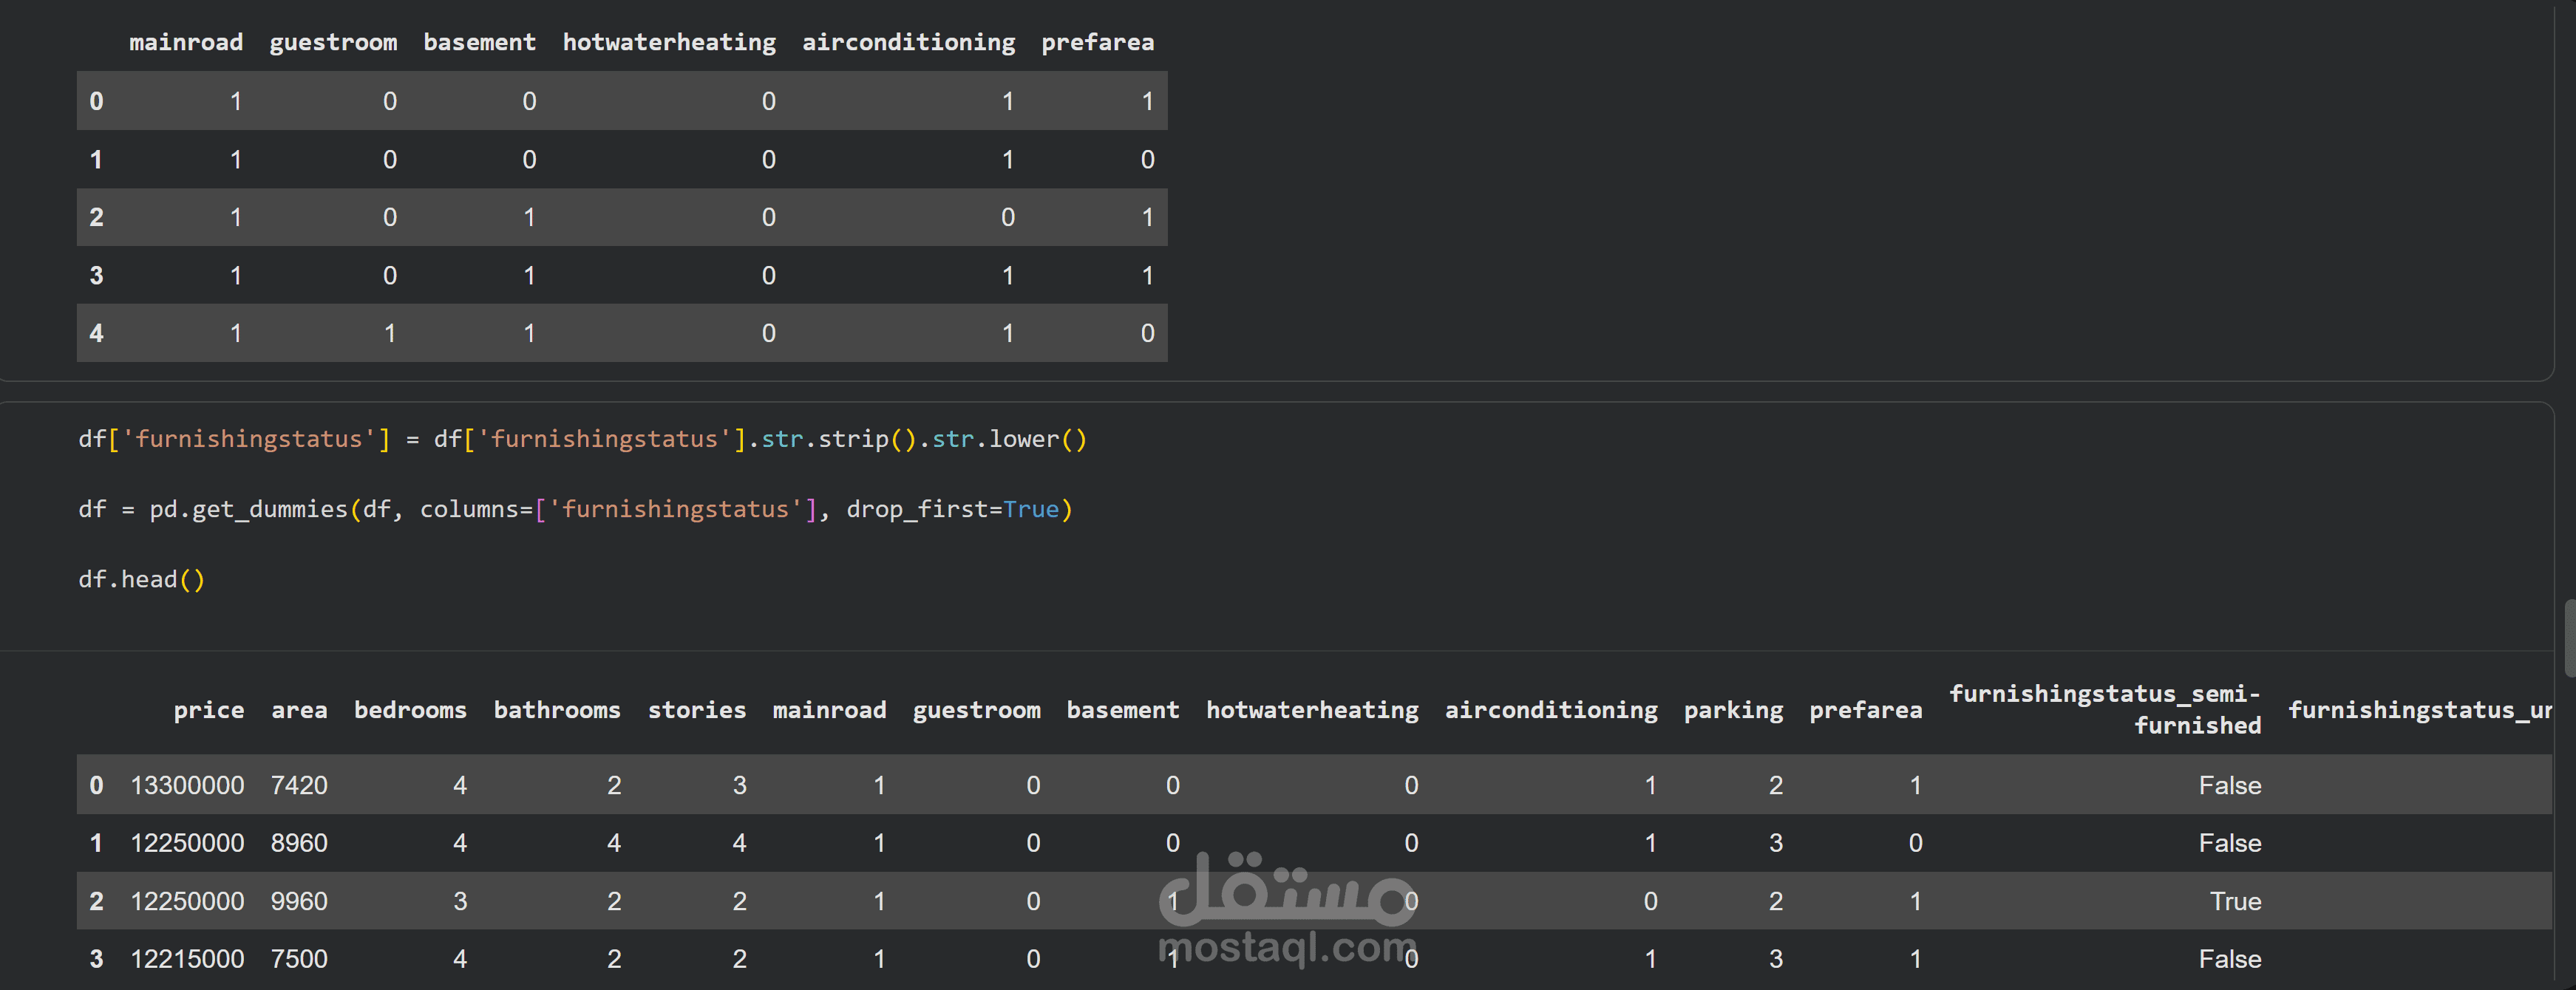Click the bedrooms column header

(410, 710)
